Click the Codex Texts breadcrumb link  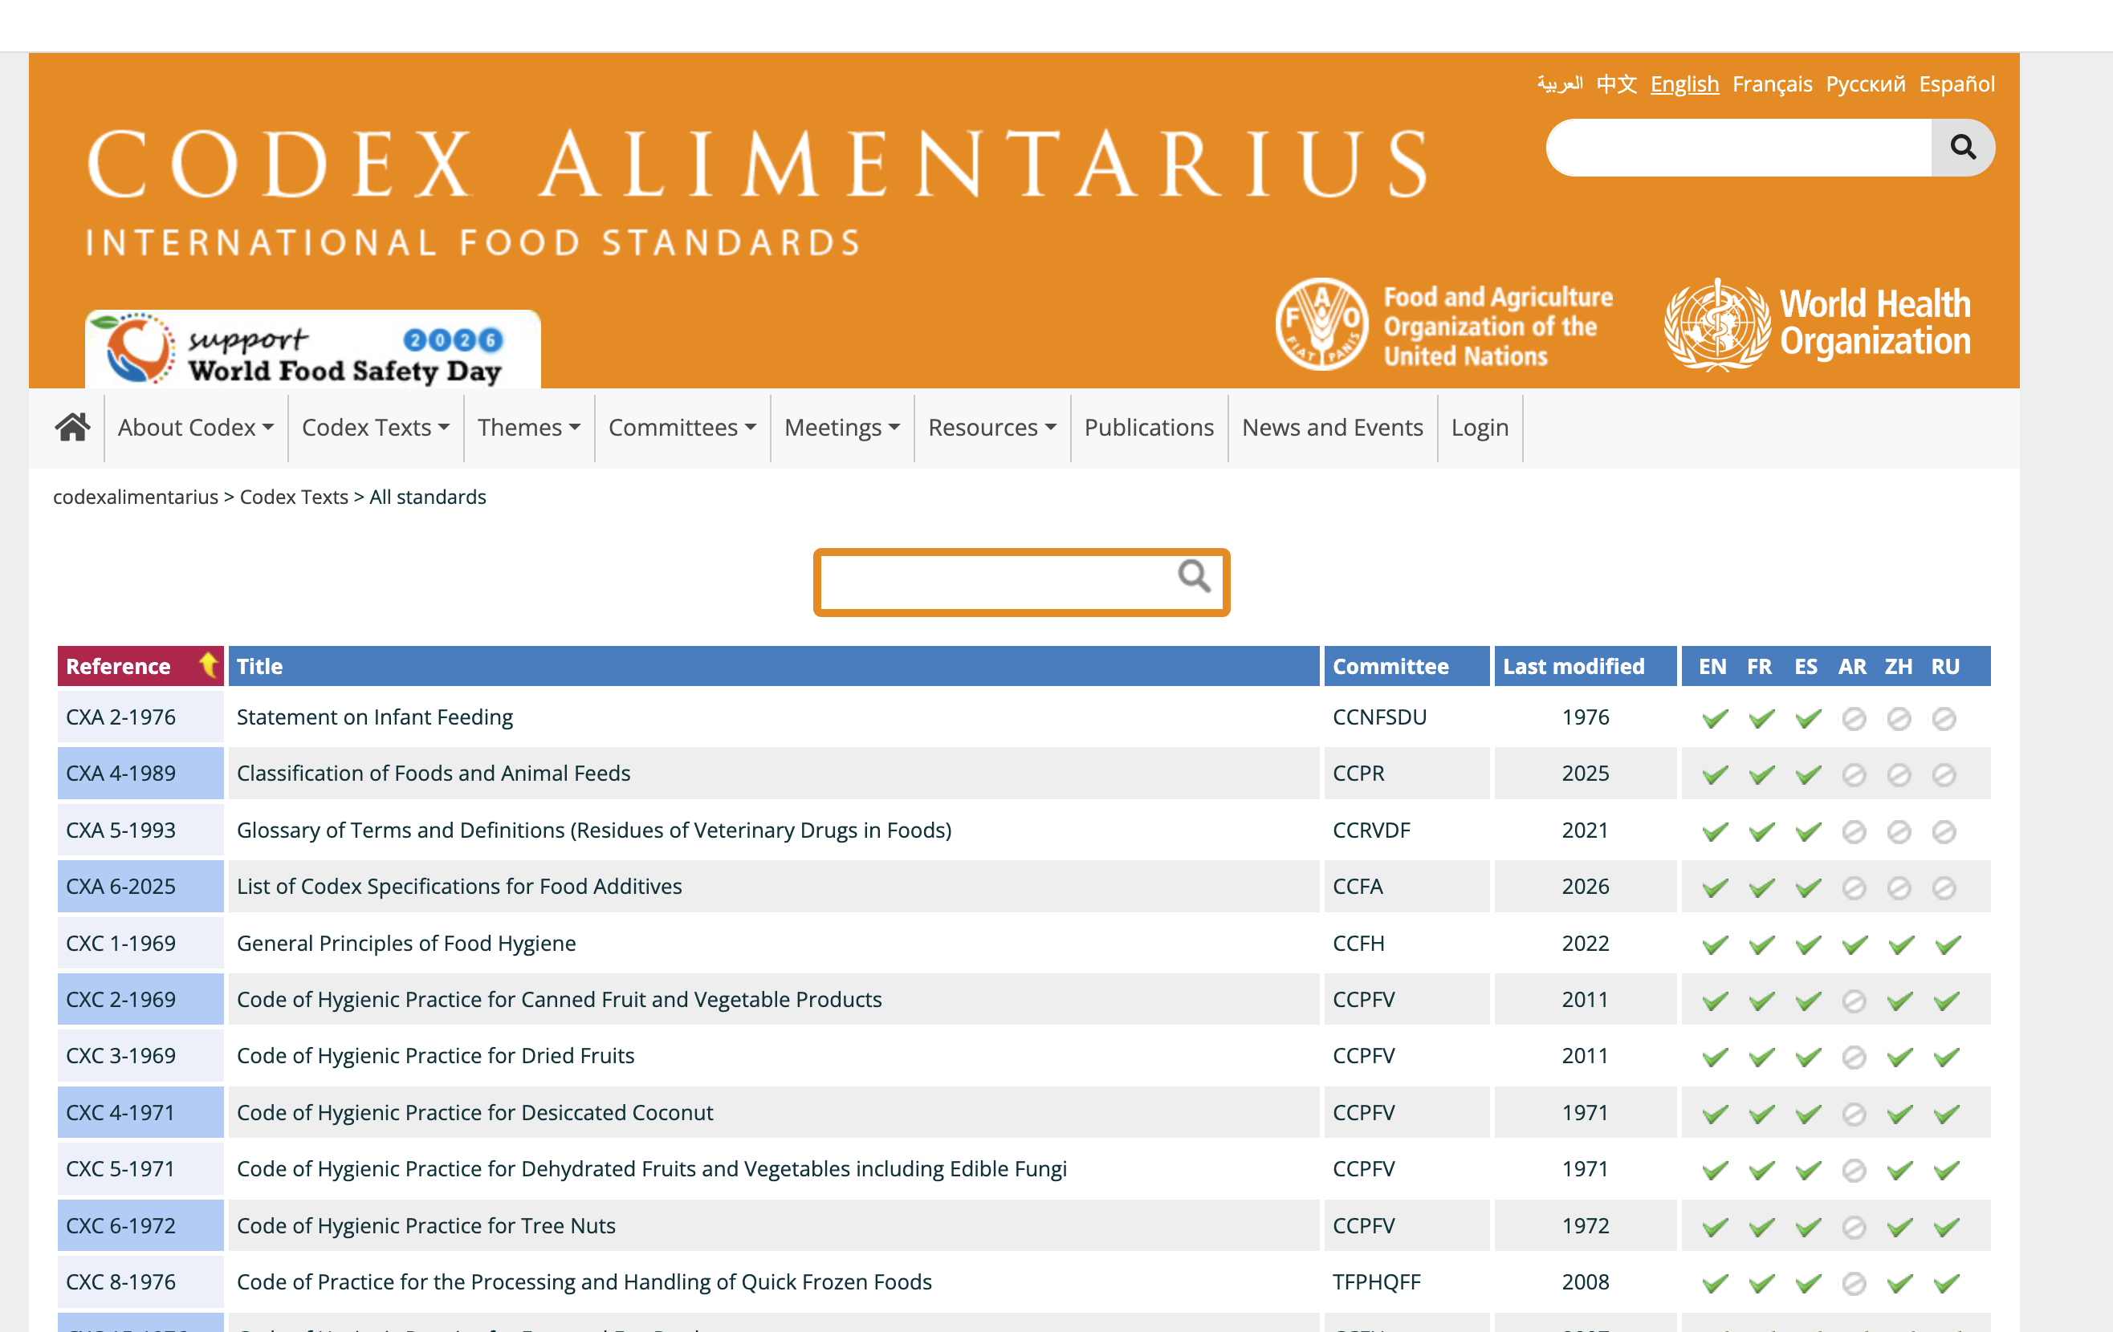294,497
